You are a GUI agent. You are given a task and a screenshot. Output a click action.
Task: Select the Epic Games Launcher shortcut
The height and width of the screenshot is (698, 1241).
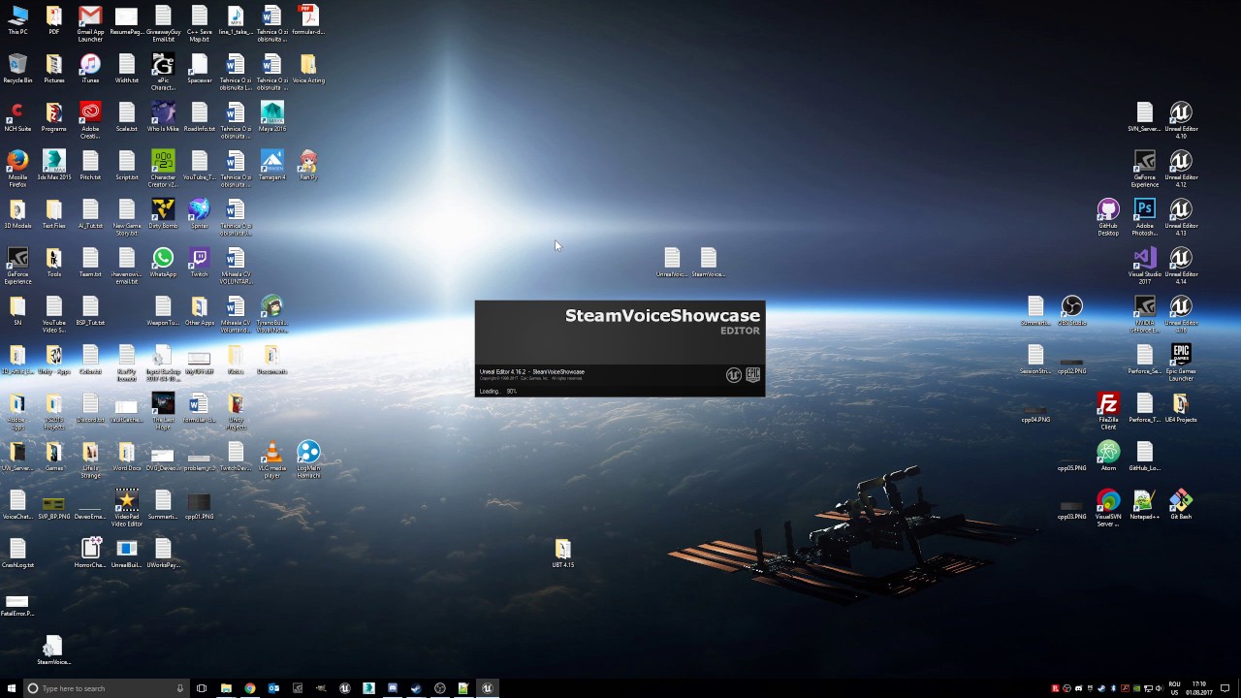(1181, 363)
